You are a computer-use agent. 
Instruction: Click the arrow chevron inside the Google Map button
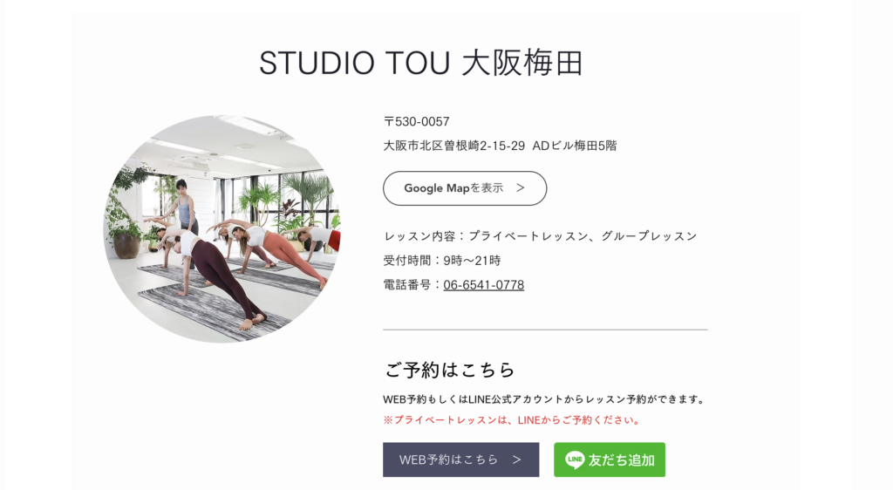521,187
